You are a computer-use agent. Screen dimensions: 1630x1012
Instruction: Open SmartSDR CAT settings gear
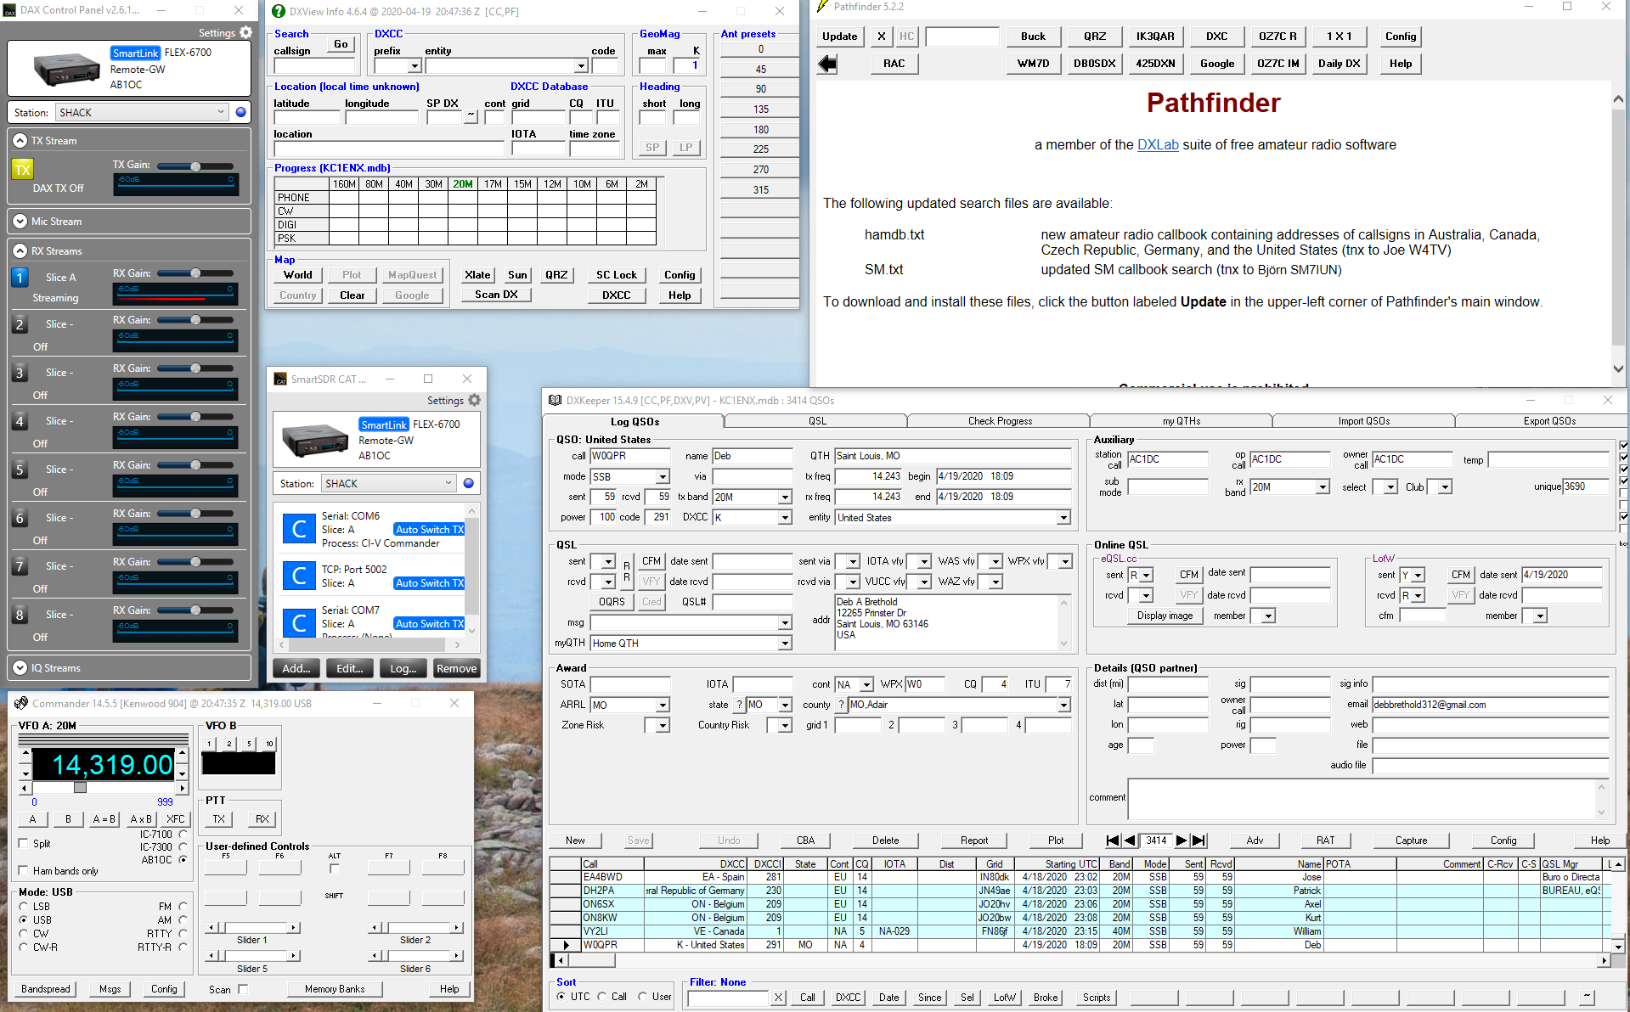point(474,400)
